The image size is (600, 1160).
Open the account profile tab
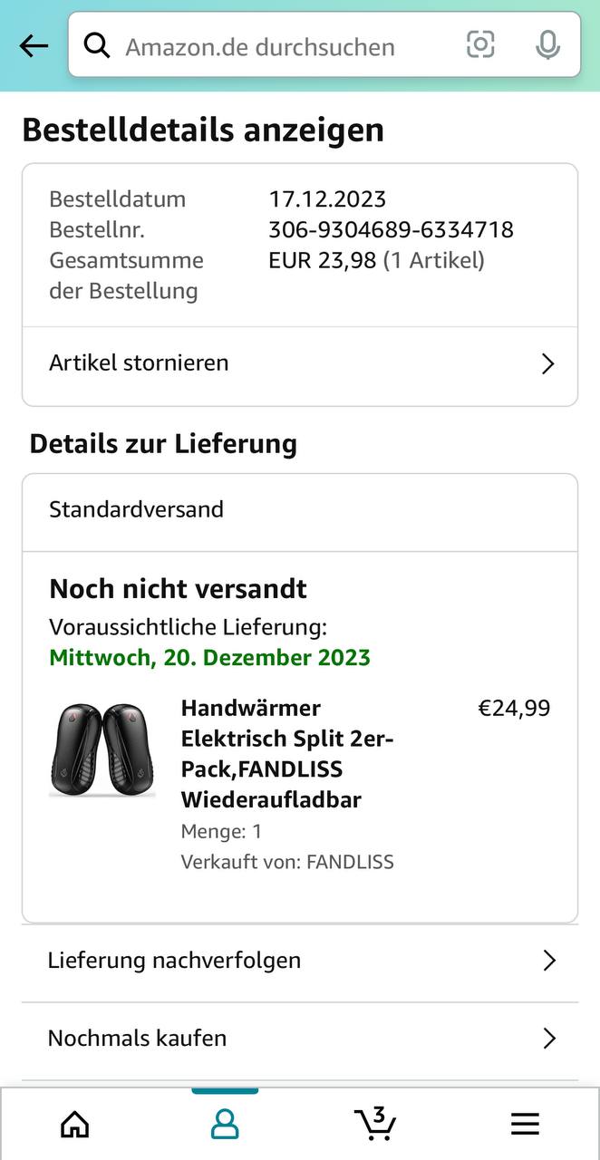[x=224, y=1124]
